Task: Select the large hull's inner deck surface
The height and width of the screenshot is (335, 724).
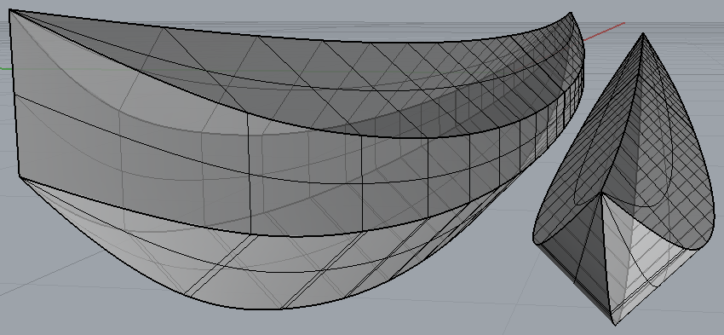Action: (x=323, y=78)
